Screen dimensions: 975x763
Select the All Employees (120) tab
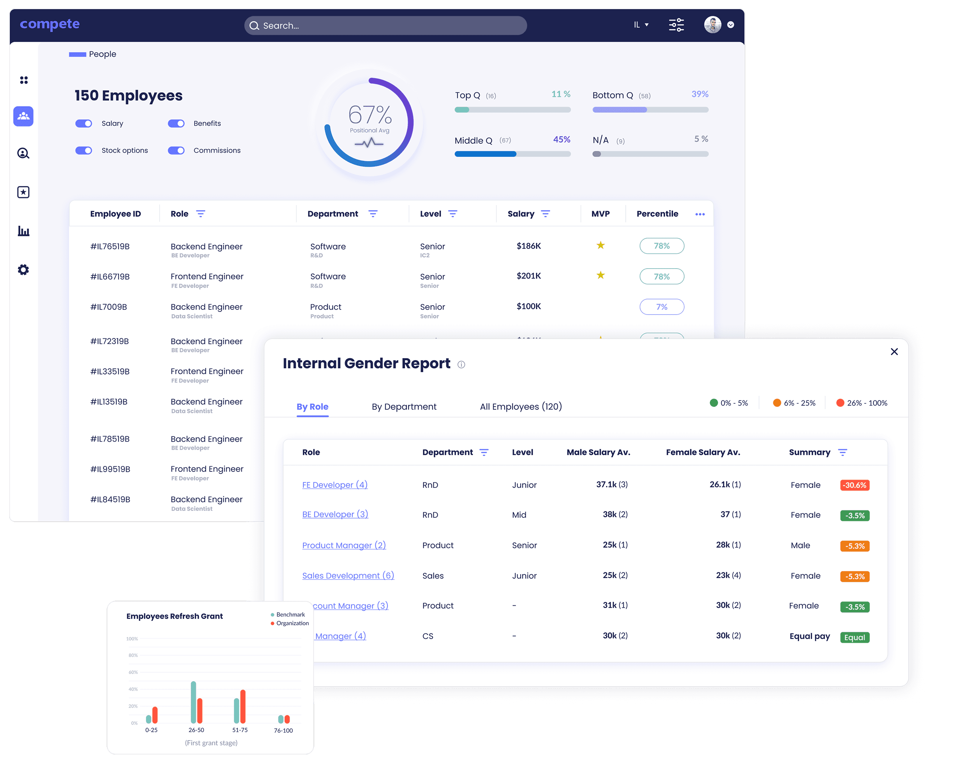pyautogui.click(x=521, y=406)
